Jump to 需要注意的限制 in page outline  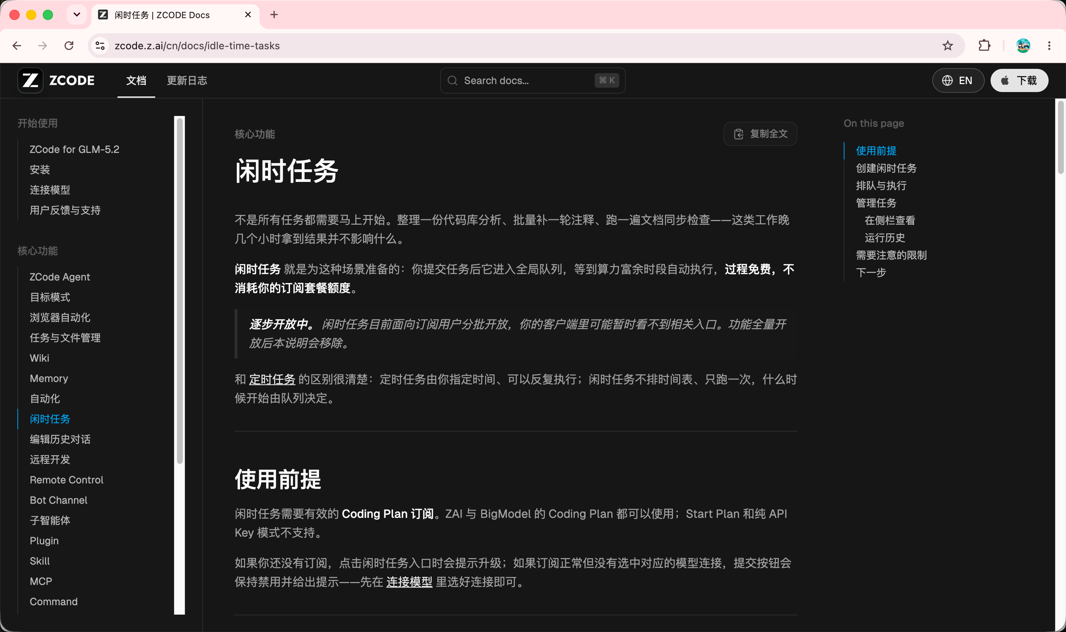click(891, 255)
